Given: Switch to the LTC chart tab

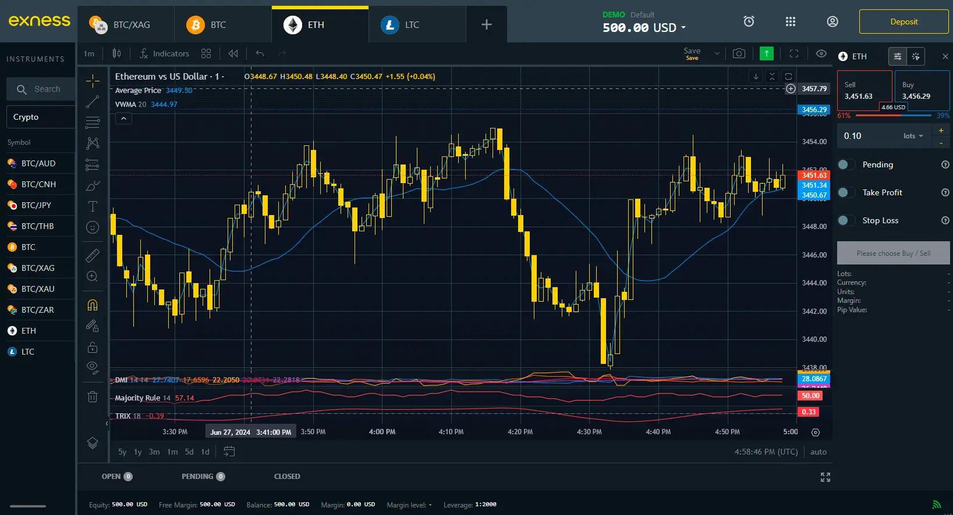Looking at the screenshot, I should (411, 25).
